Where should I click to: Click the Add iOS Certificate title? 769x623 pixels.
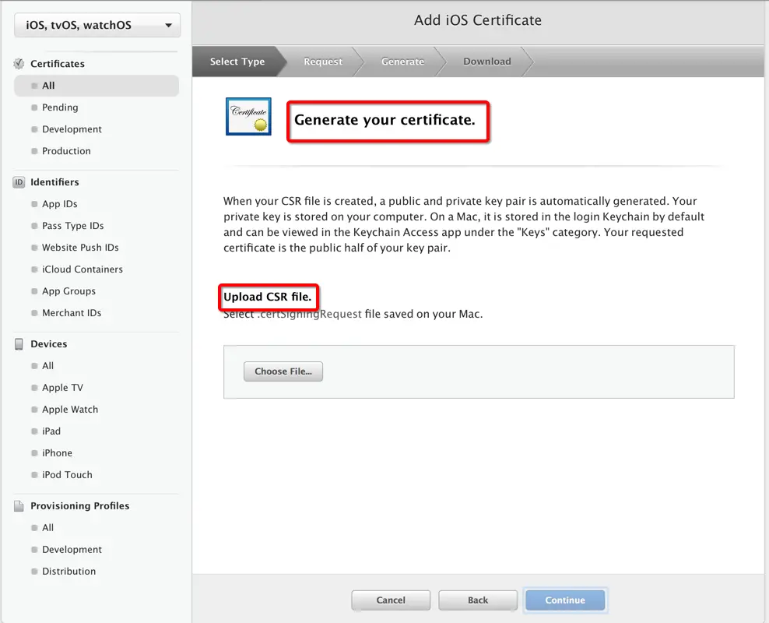478,20
